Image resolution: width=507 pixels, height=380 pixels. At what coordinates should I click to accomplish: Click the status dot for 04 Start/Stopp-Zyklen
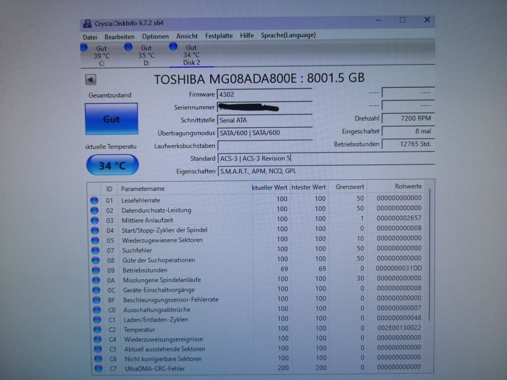click(95, 231)
